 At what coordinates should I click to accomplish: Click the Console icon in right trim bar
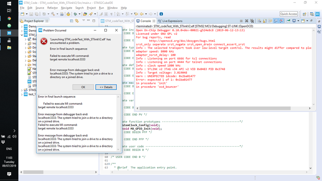click(319, 26)
